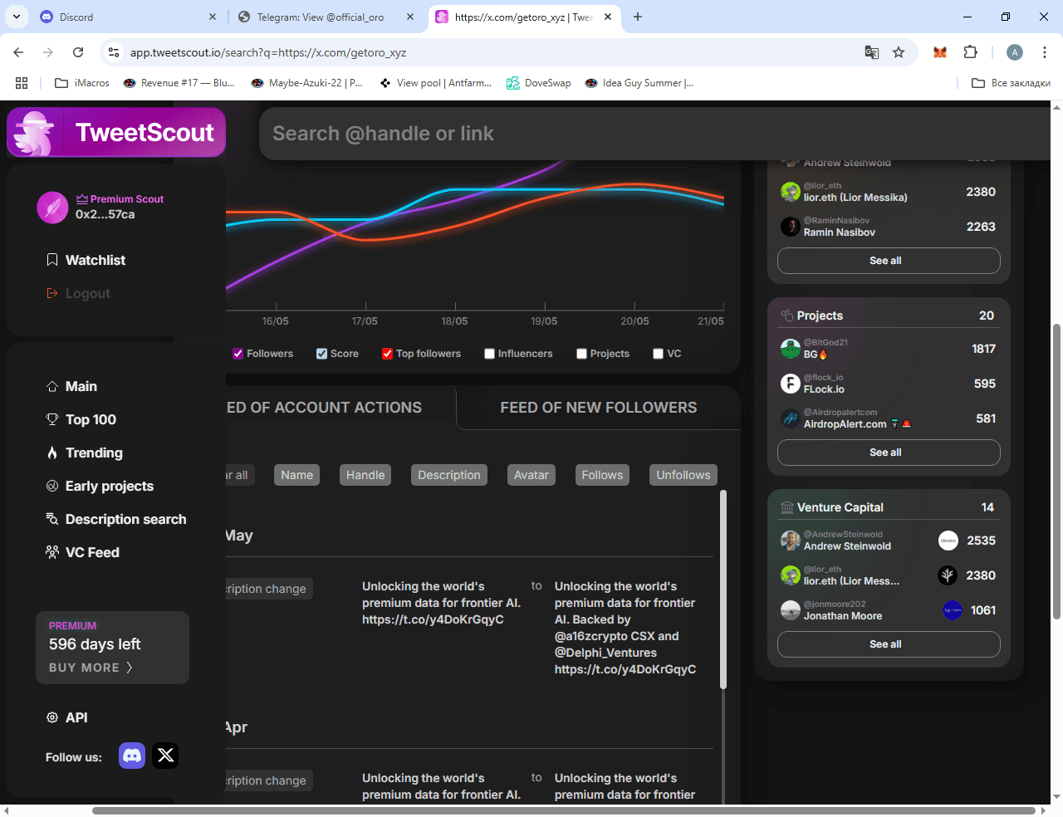Open FLock.io project avatar
The image size is (1063, 817).
click(791, 384)
